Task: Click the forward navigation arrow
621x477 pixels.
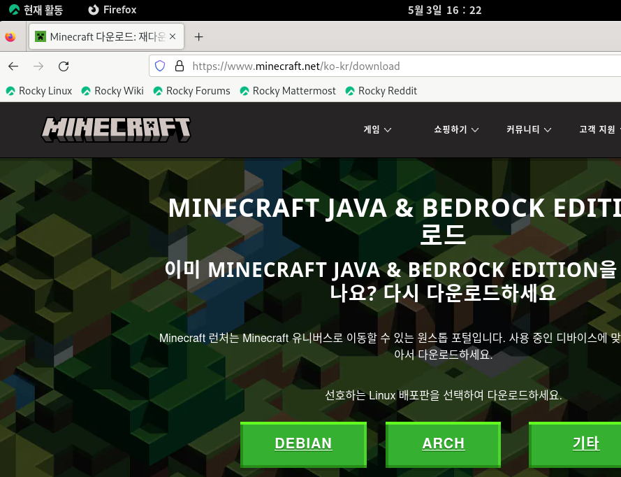Action: point(38,66)
